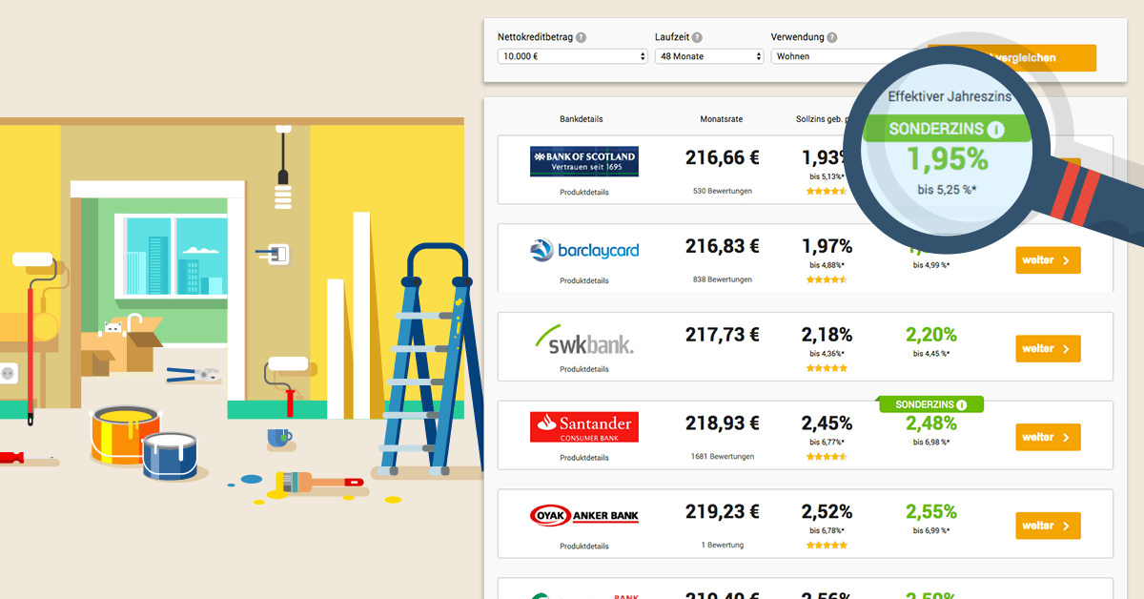Click green effective rate 2,48%

coord(931,423)
